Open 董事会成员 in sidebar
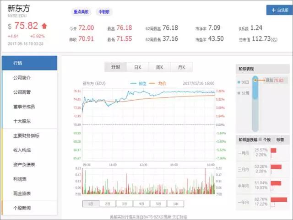 tap(29, 107)
